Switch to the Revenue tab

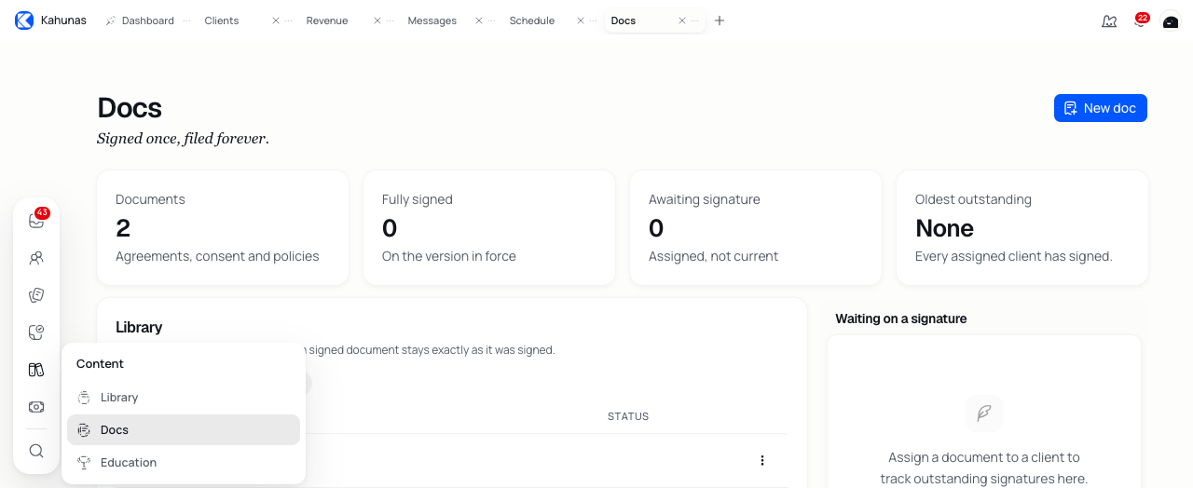[x=327, y=20]
